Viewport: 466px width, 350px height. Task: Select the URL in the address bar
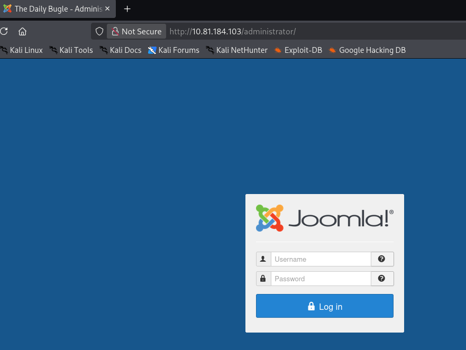click(232, 31)
